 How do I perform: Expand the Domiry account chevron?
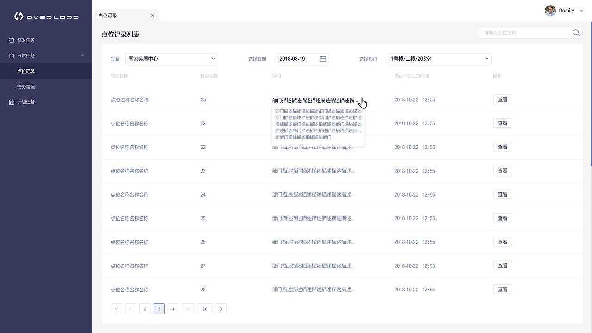coord(581,10)
